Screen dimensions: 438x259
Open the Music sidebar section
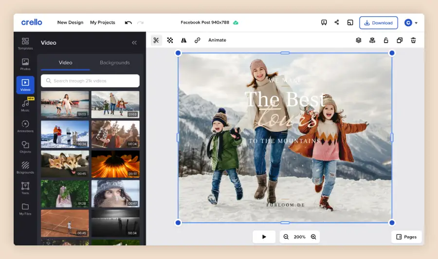coord(25,106)
